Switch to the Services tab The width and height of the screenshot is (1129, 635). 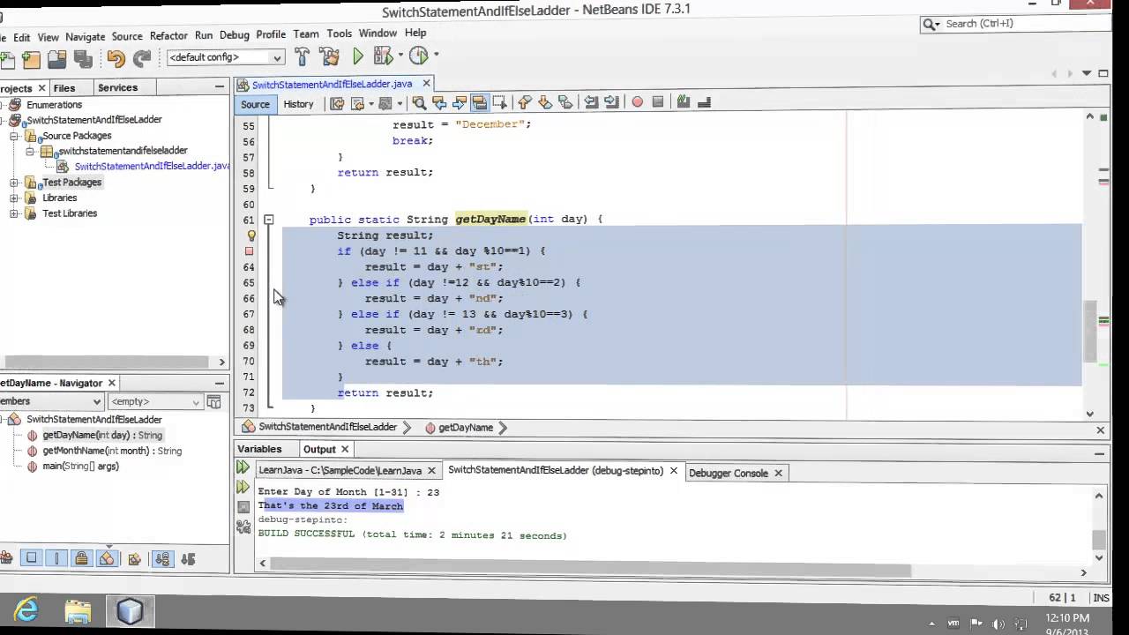[117, 87]
